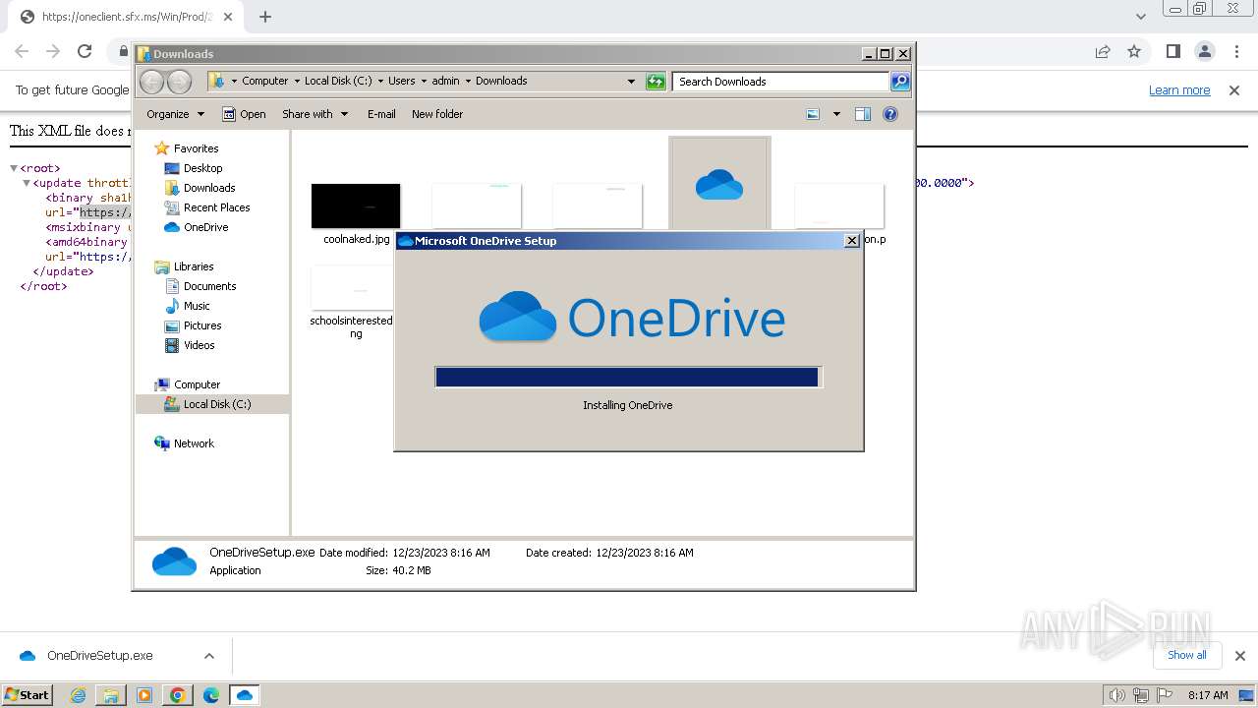
Task: Bookmark this page with the star icon
Action: point(1134,51)
